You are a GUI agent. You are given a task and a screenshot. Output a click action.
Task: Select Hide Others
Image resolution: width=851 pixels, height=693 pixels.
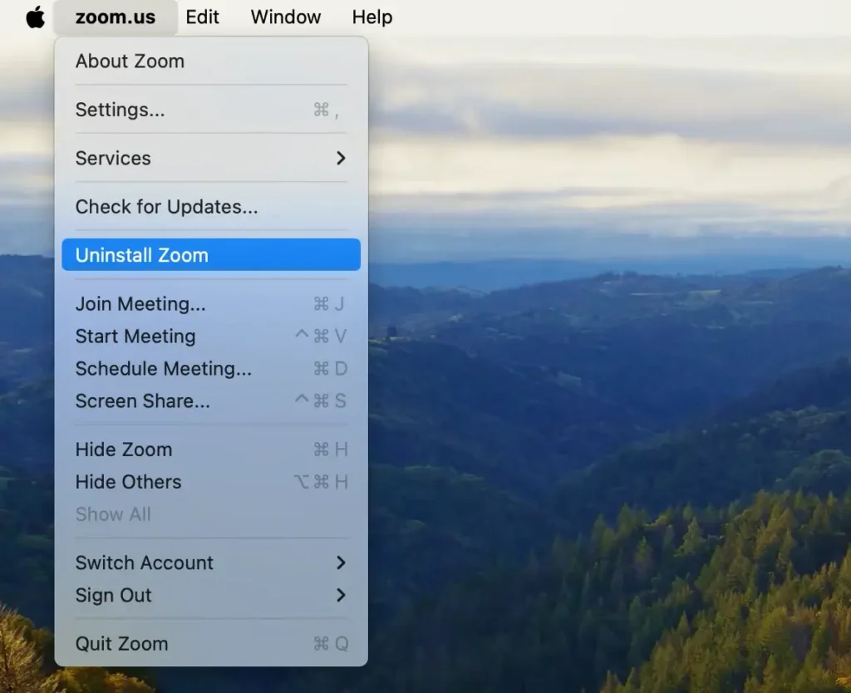coord(211,482)
